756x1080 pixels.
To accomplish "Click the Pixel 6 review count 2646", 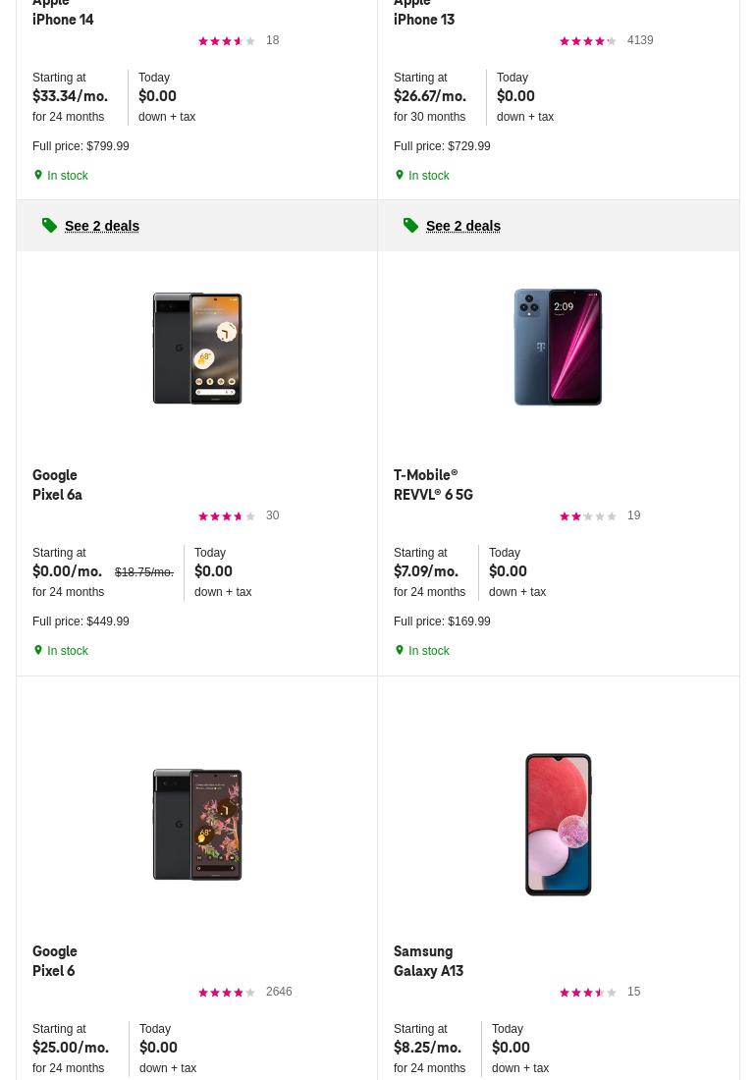I will 279,992.
